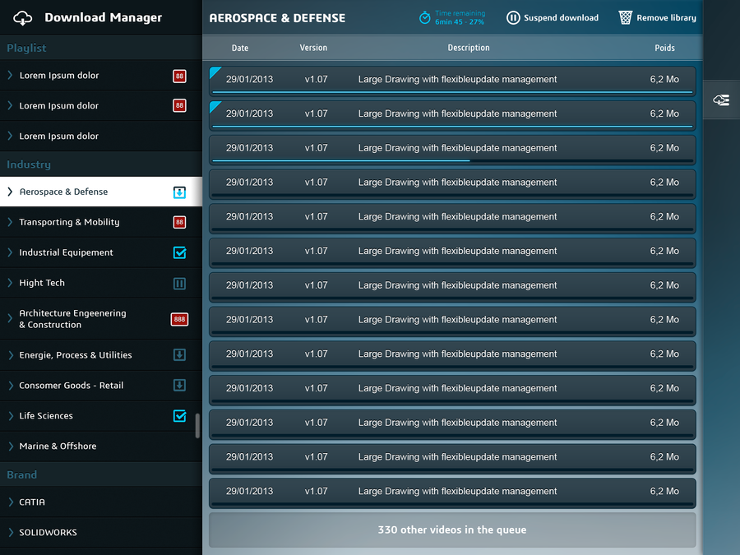Toggle the Industrial Equipement checkbox

[179, 252]
